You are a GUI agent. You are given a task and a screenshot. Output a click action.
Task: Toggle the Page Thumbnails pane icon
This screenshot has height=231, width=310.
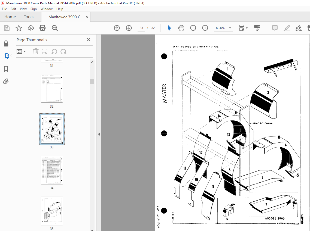pyautogui.click(x=6, y=56)
